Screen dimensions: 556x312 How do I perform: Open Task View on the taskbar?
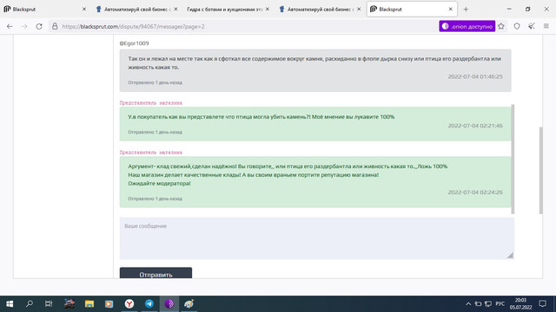pos(49,304)
